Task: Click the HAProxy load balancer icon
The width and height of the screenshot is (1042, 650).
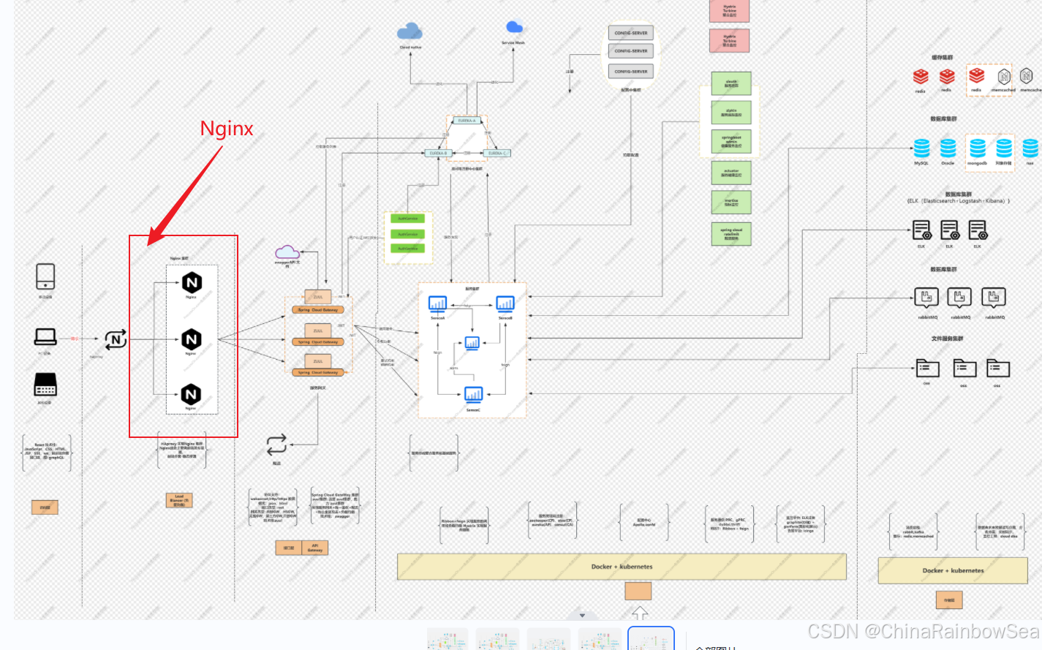Action: coord(116,339)
